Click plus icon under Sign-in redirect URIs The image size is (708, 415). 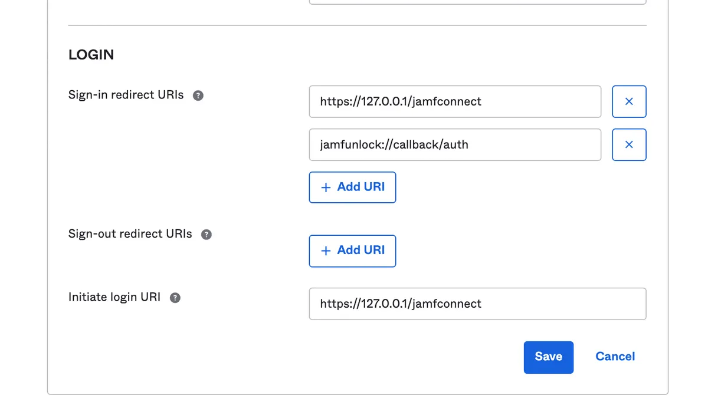pyautogui.click(x=326, y=187)
